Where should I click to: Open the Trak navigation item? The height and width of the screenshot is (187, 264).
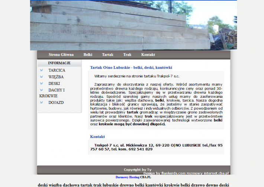coord(127,55)
